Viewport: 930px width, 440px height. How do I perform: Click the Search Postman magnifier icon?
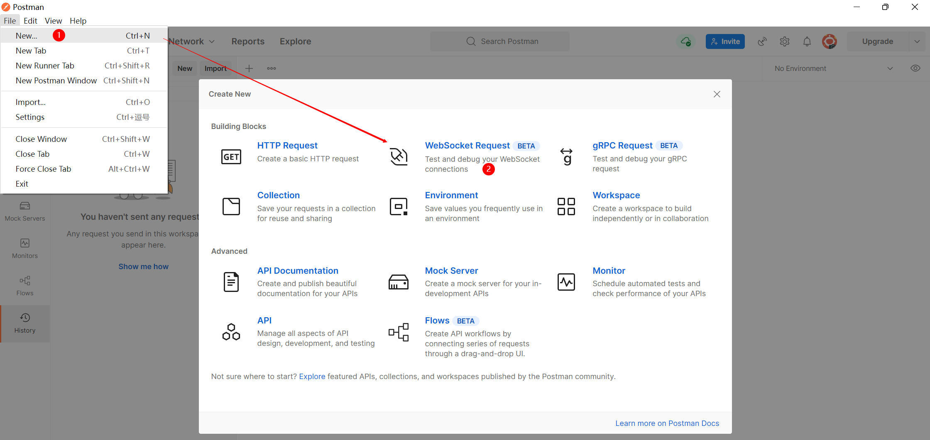click(471, 41)
